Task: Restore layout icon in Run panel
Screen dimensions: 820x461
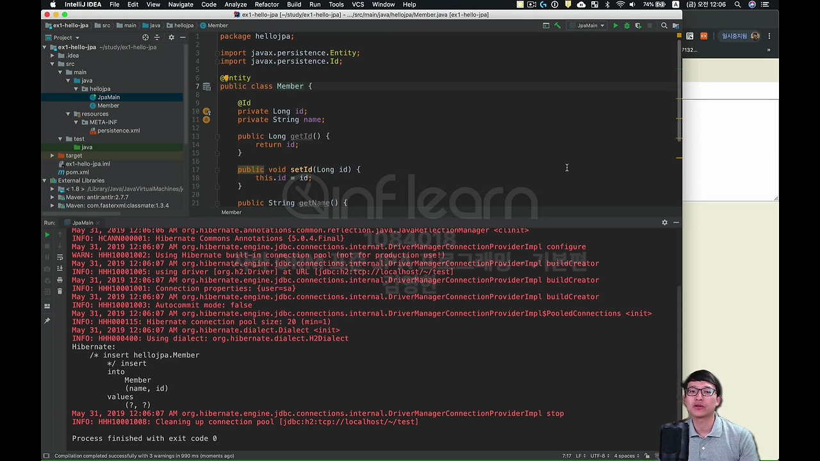Action: 47,306
